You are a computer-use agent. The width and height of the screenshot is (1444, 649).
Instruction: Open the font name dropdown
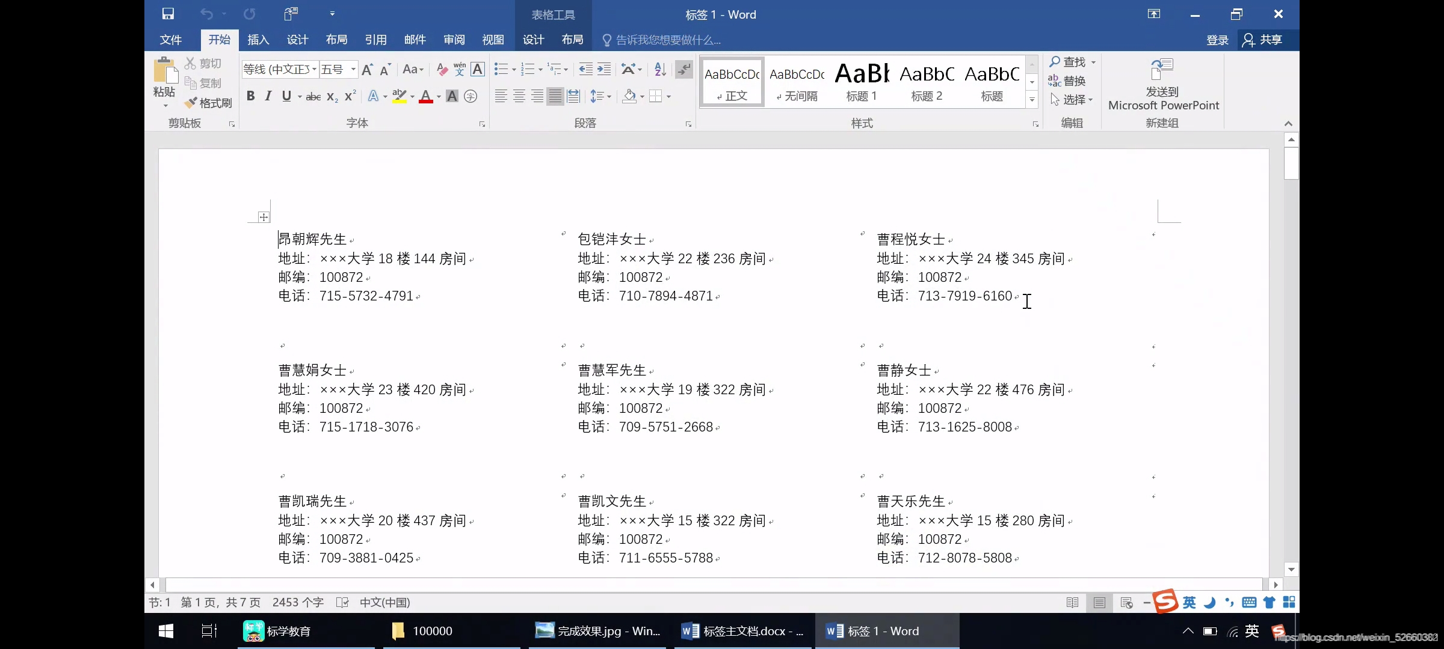tap(314, 69)
